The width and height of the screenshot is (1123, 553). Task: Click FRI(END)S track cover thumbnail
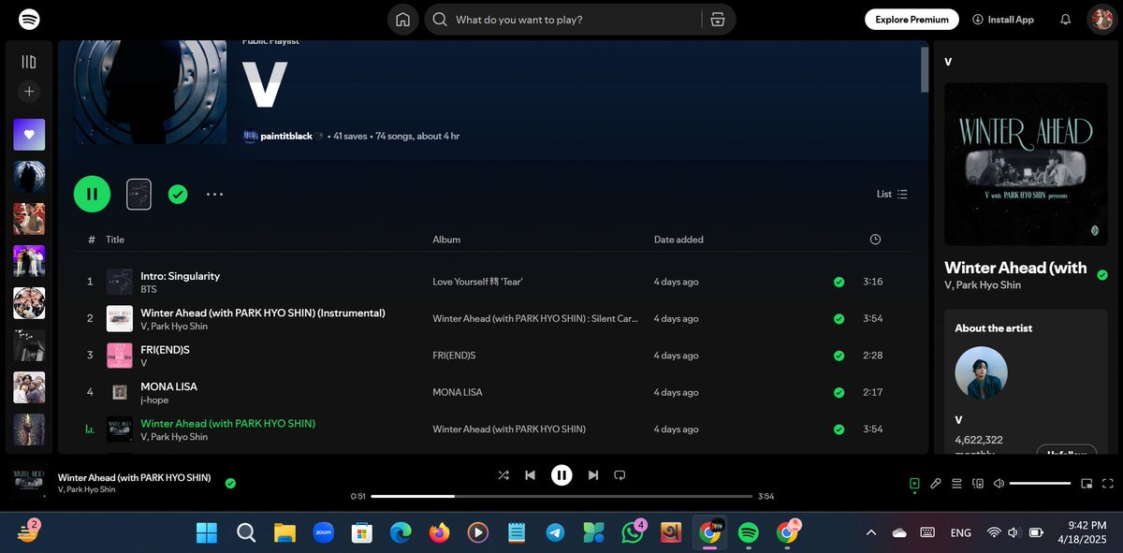pos(119,356)
